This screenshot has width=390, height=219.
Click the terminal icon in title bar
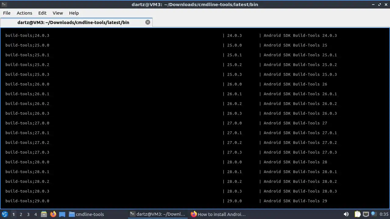click(x=4, y=4)
